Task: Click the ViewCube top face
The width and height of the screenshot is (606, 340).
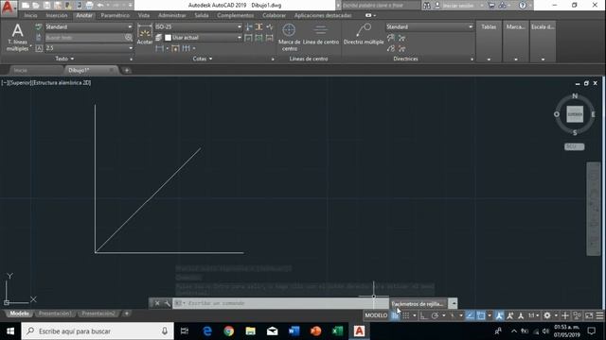Action: click(575, 114)
